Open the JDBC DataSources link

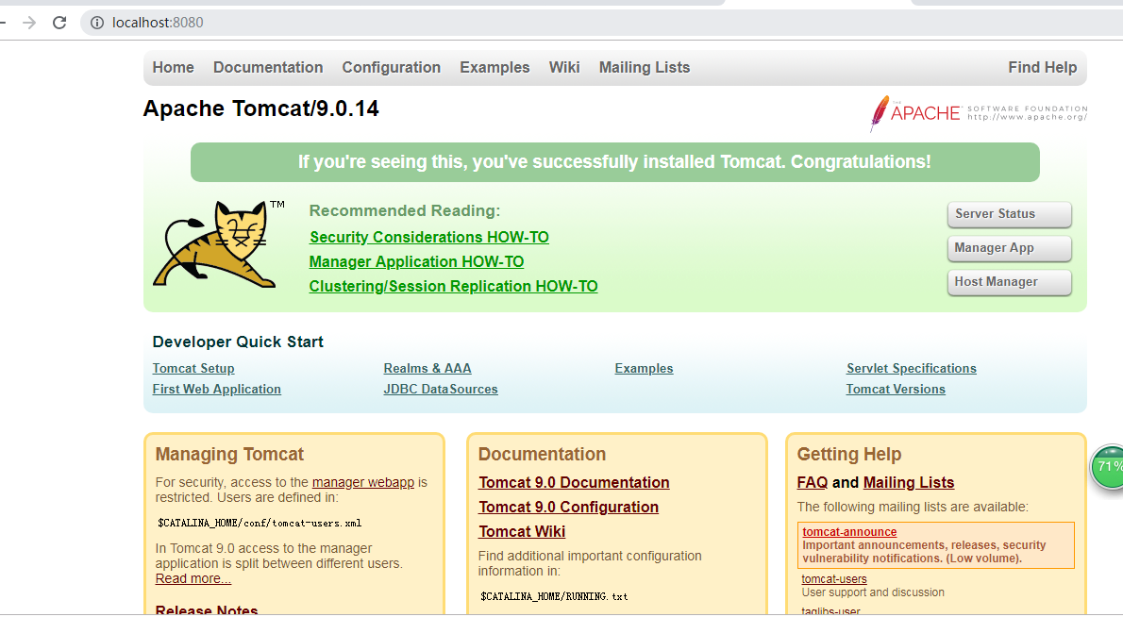point(441,389)
